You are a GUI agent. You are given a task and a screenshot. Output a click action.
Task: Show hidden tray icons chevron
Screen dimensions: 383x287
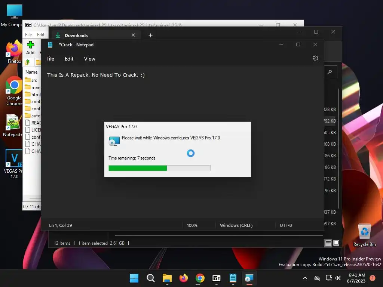[x=305, y=278]
